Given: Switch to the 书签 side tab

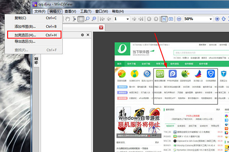Looking at the screenshot, I should click(36, 60).
